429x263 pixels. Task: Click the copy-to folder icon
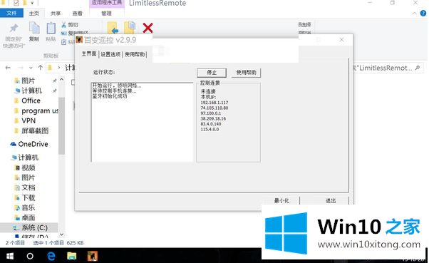click(130, 27)
